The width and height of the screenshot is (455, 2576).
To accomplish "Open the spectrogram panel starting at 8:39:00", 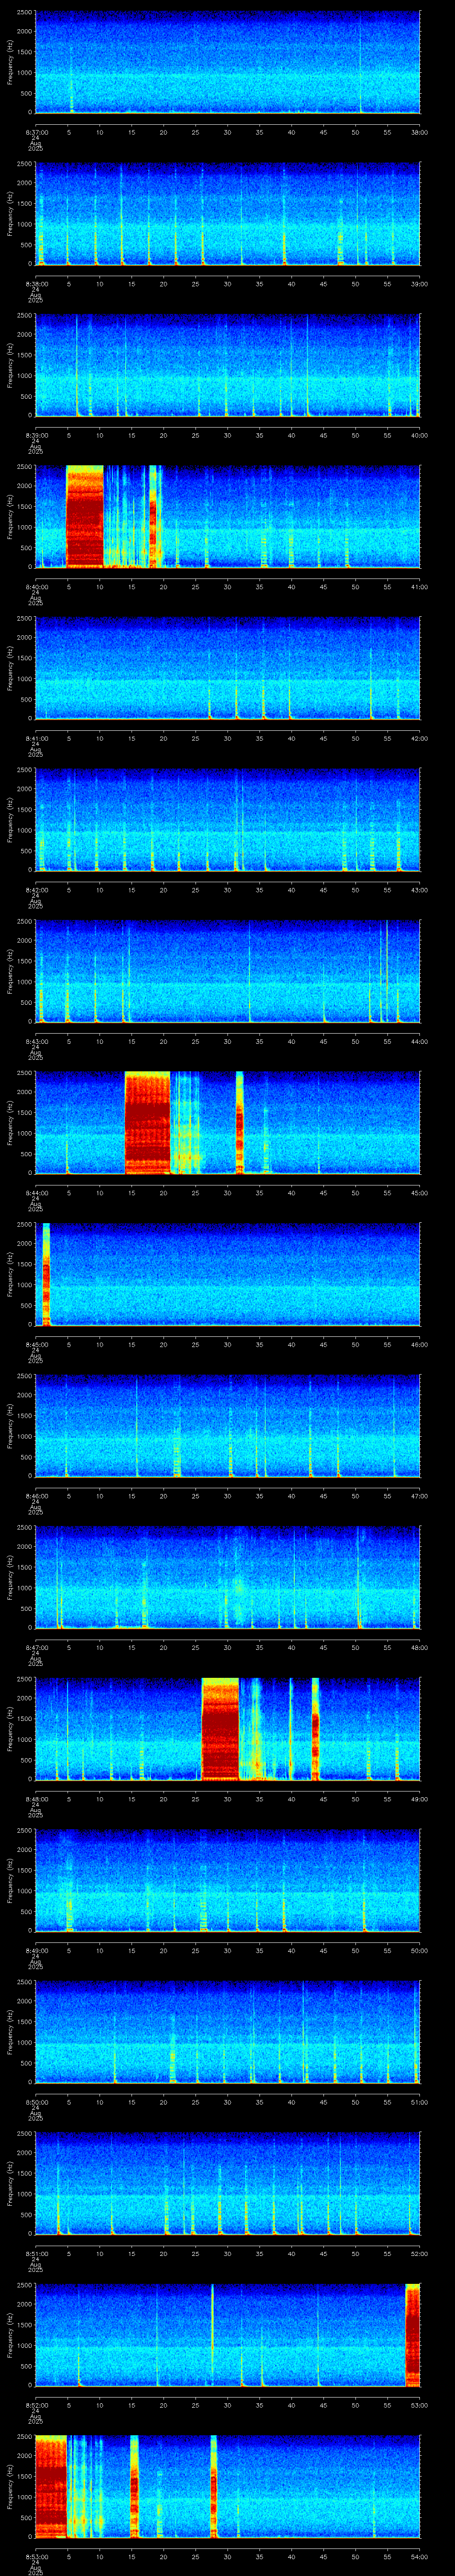I will pos(228,365).
